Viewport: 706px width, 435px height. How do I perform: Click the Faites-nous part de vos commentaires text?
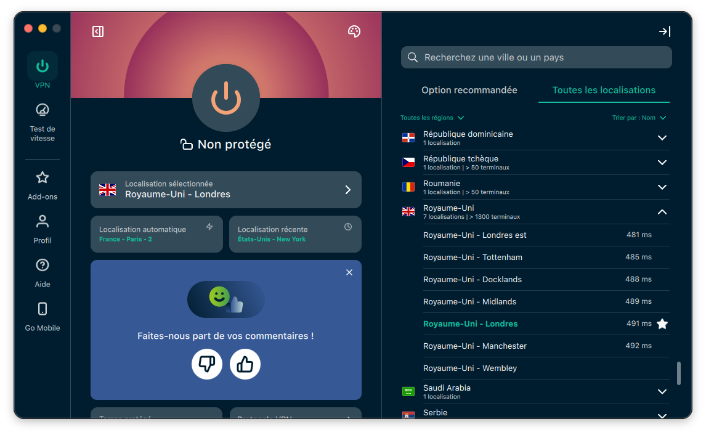point(225,336)
